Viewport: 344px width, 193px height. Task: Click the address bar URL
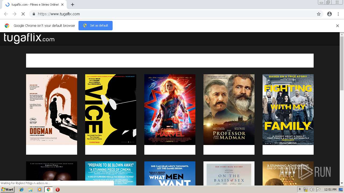(59, 14)
